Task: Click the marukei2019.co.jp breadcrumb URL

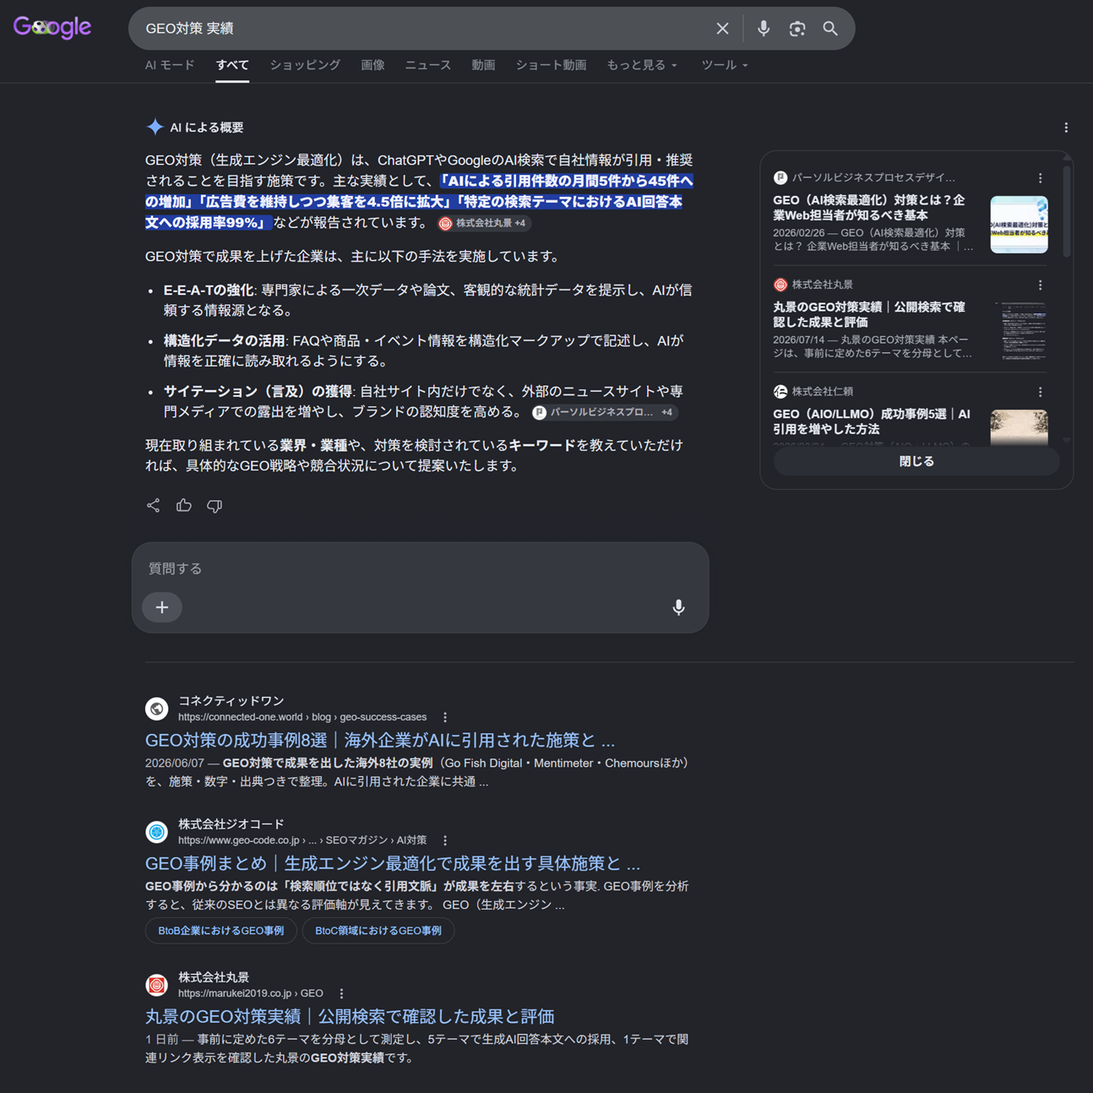Action: (x=251, y=993)
